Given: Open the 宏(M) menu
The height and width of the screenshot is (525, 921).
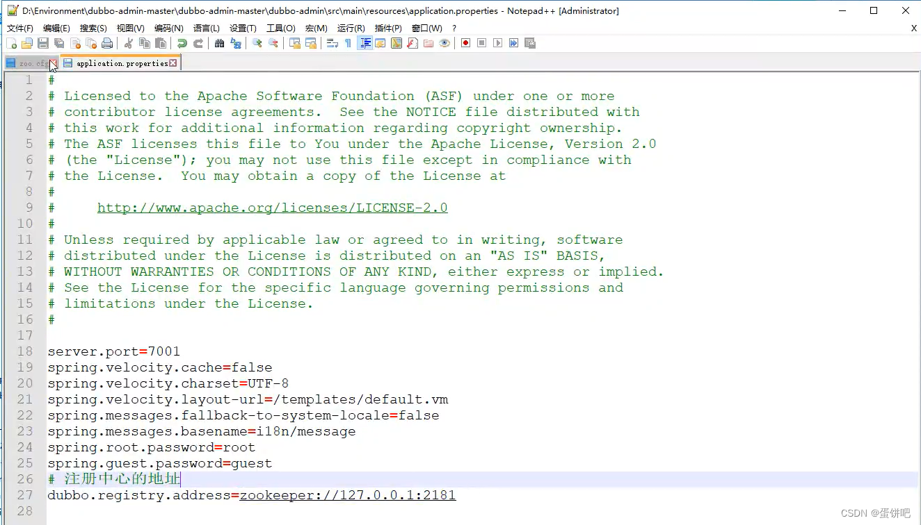Looking at the screenshot, I should [316, 28].
